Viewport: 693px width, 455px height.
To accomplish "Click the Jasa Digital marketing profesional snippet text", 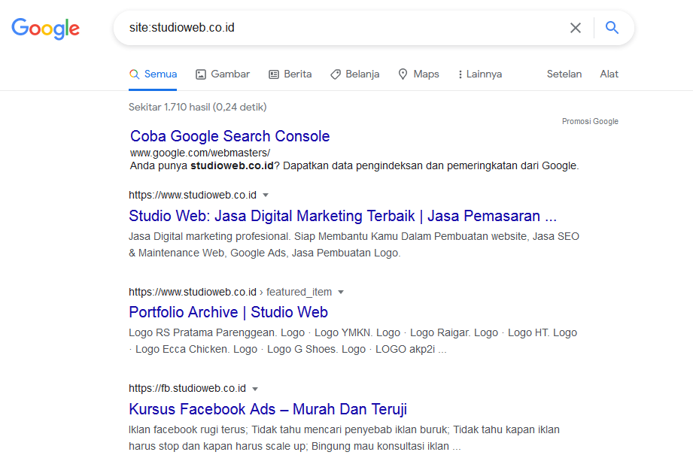I will [354, 244].
